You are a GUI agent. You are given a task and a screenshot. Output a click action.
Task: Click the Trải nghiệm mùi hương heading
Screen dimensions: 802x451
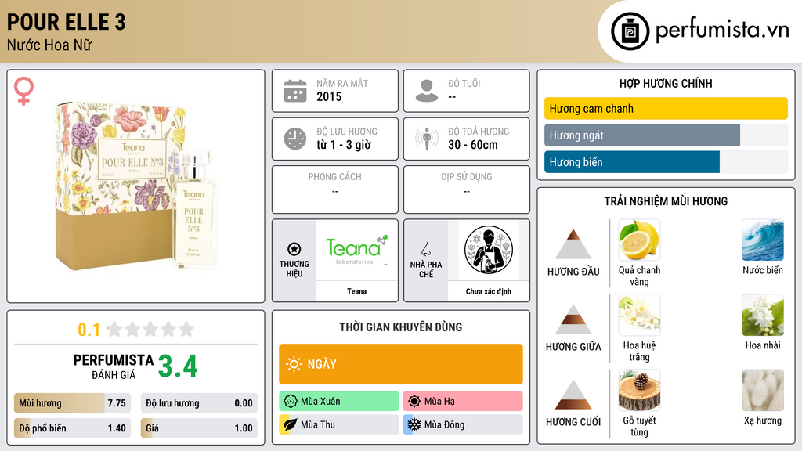[666, 201]
